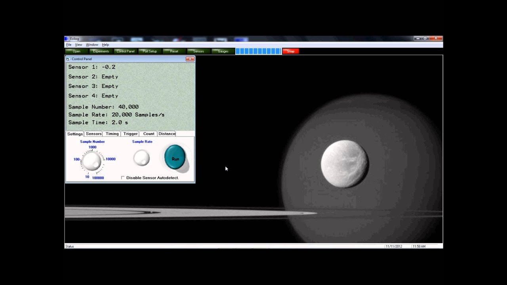
Task: Click the 11:58 AM time in status bar
Action: pos(419,246)
